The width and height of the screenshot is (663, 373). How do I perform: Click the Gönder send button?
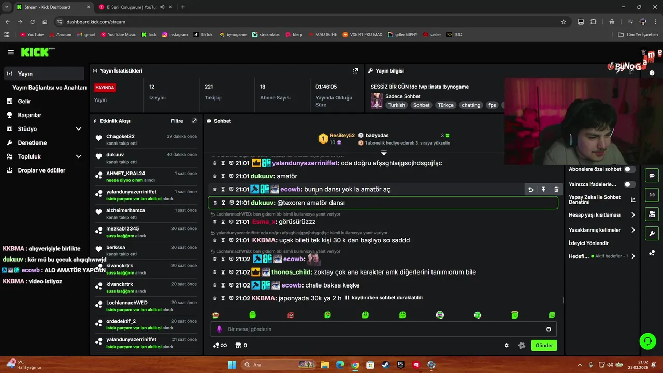click(544, 346)
